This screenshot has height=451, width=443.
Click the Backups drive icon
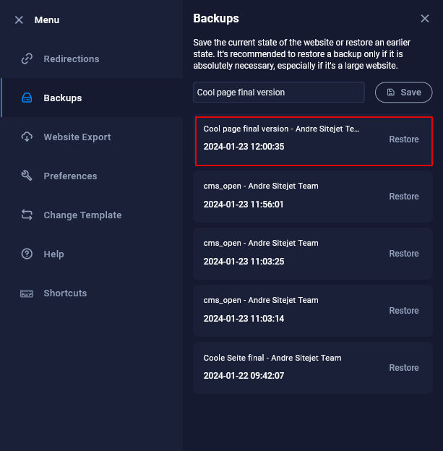click(27, 98)
